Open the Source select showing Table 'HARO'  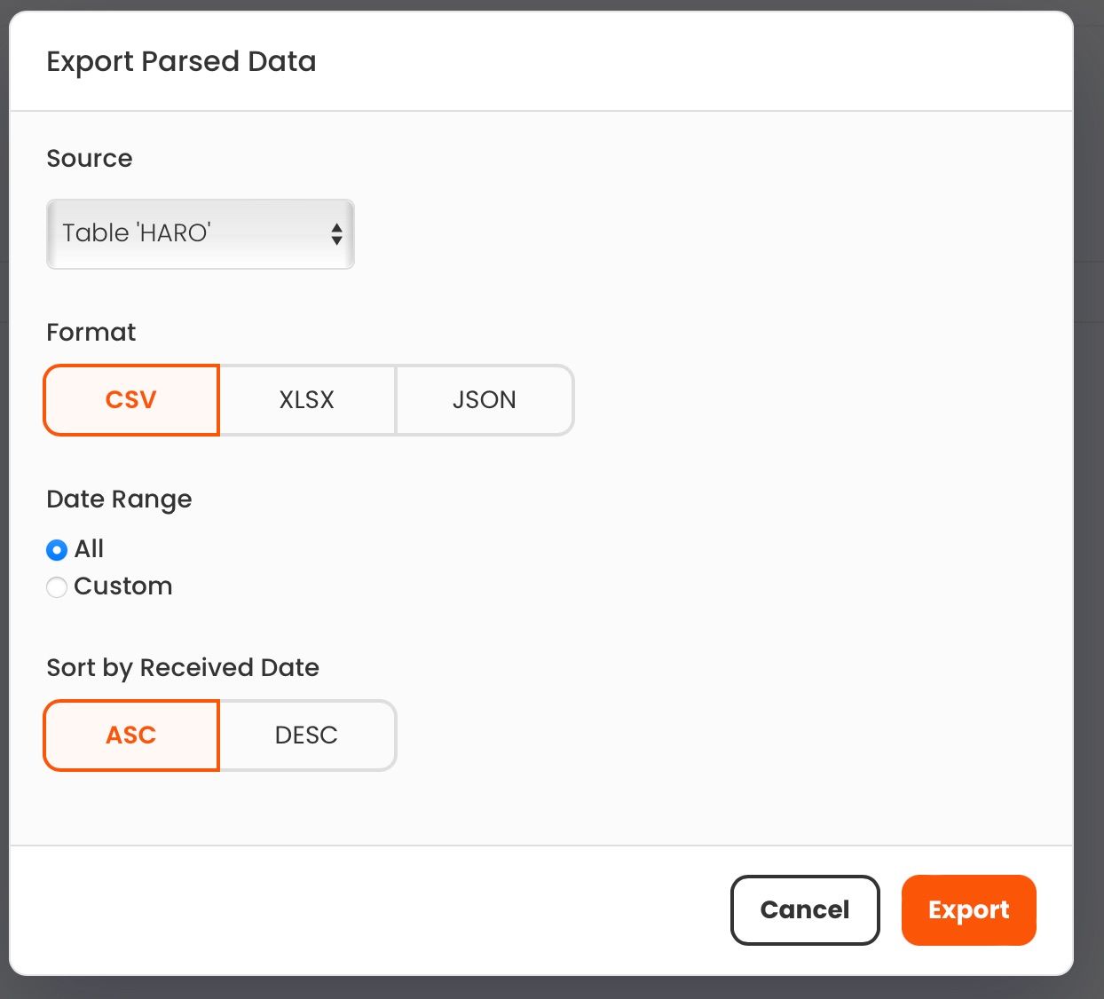200,234
